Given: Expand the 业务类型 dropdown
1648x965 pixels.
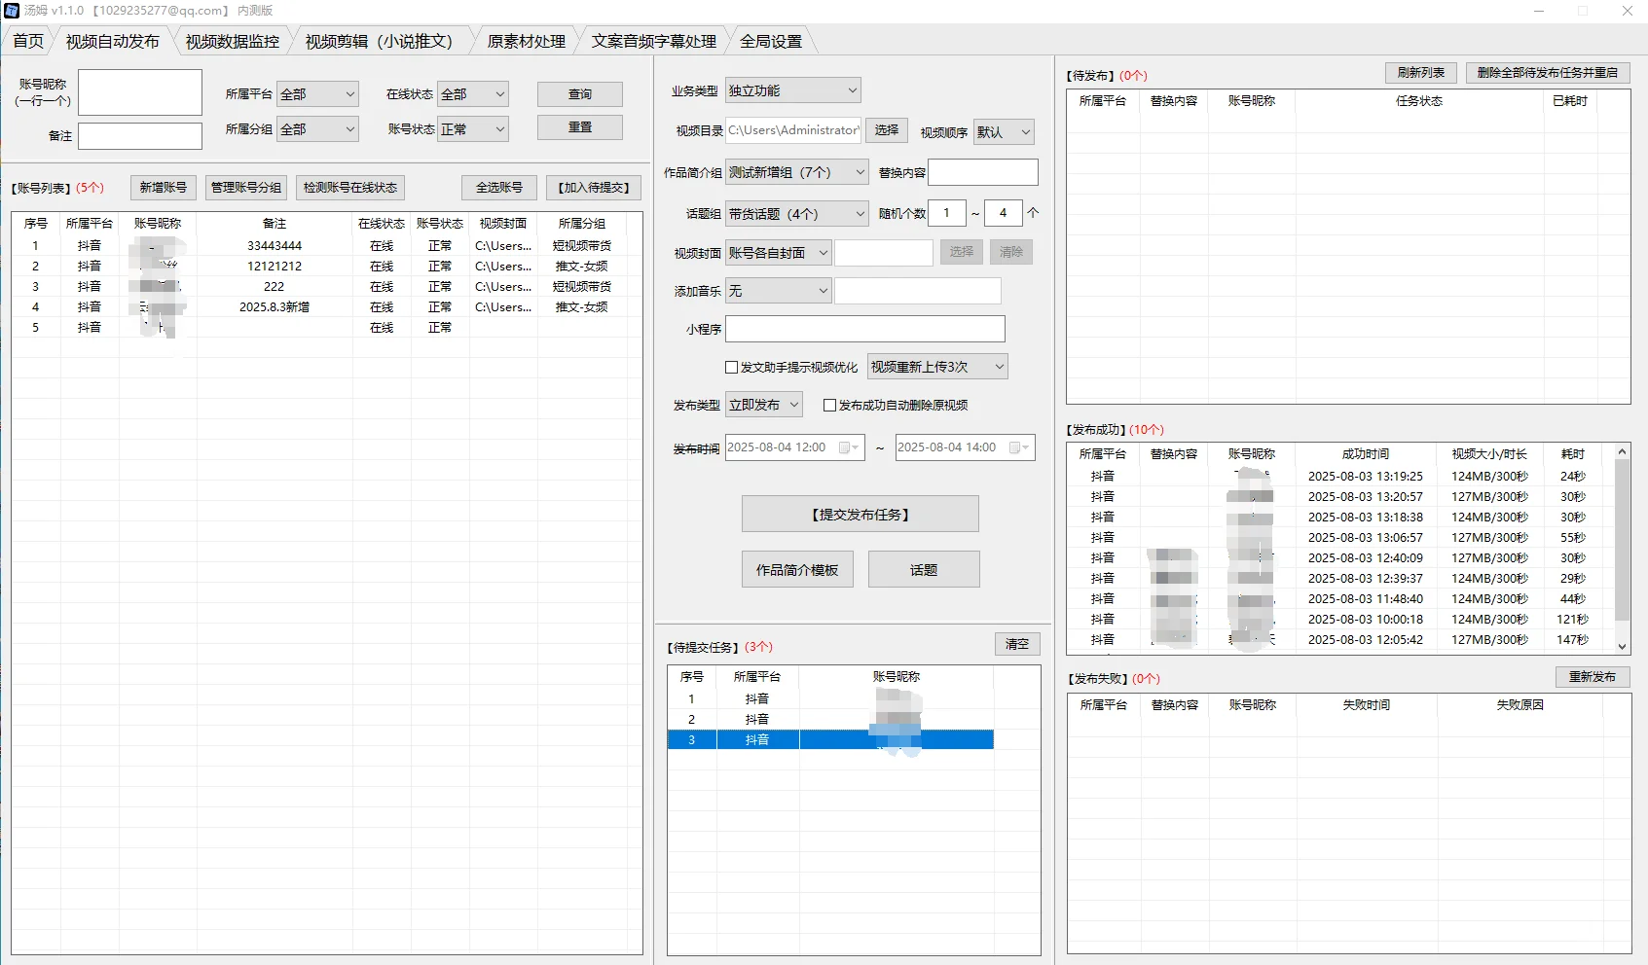Looking at the screenshot, I should tap(792, 90).
